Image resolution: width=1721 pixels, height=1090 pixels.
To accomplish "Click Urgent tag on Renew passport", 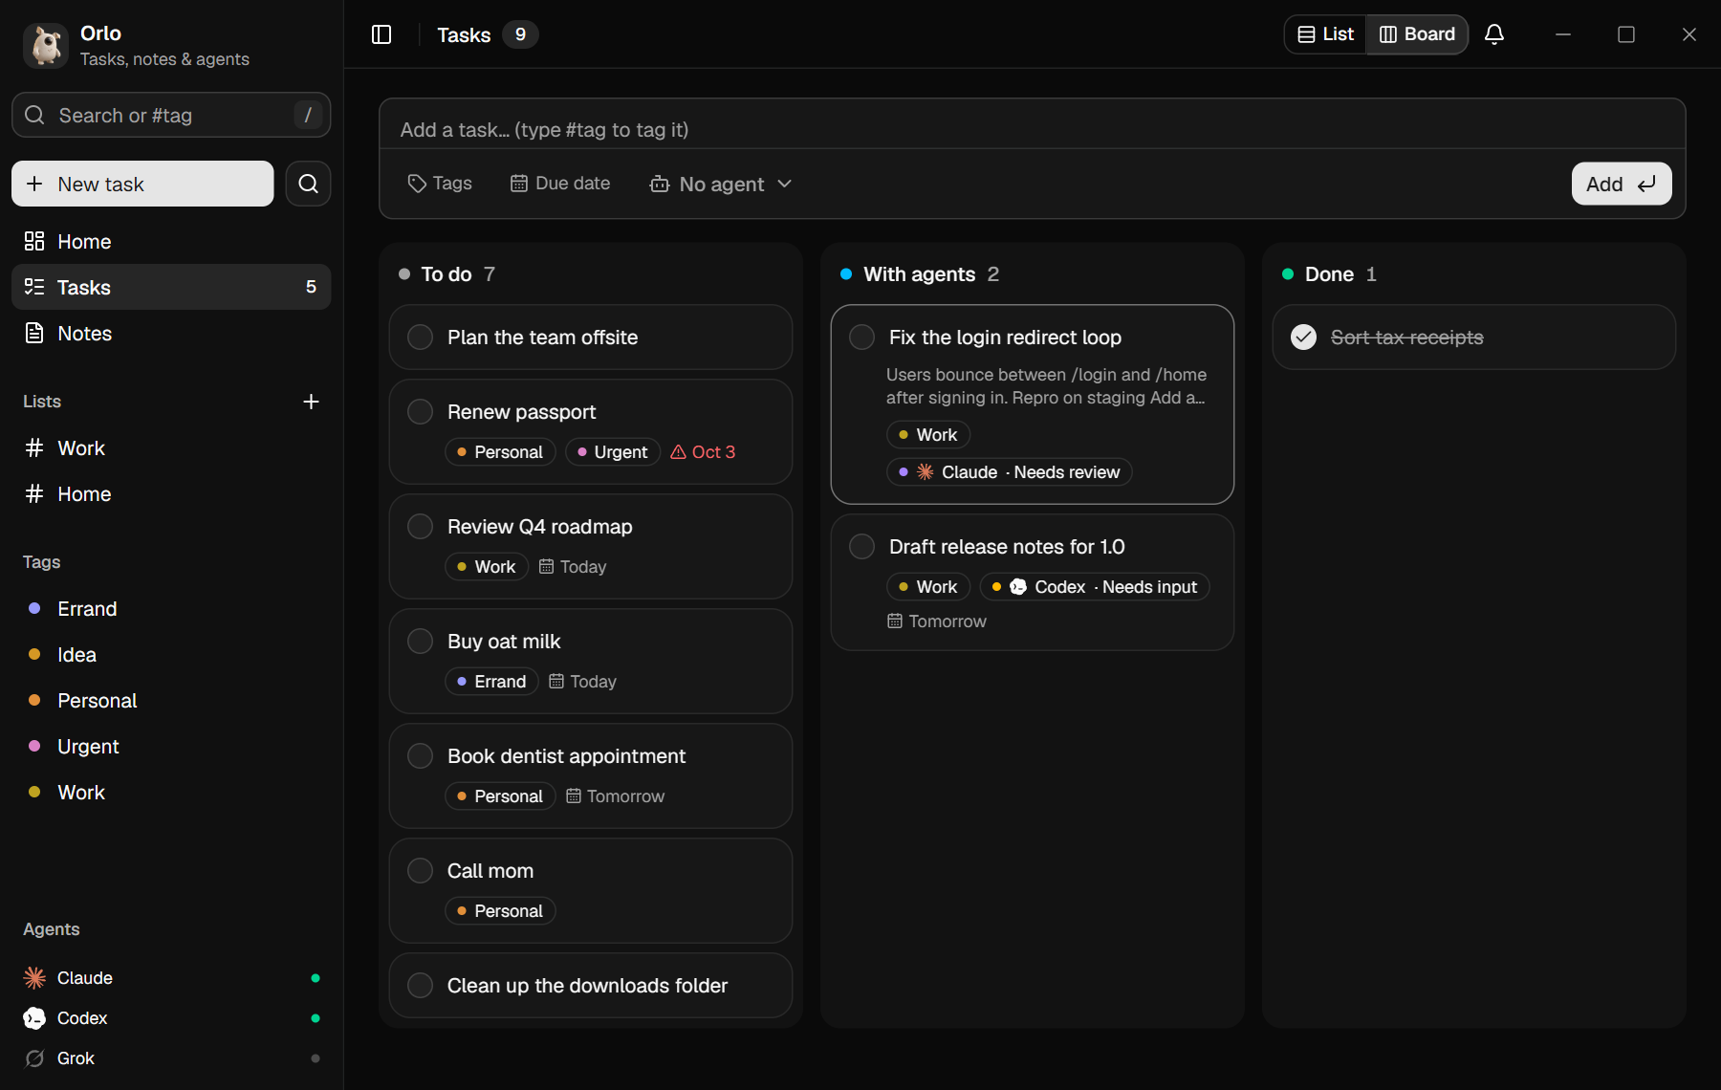I will click(x=613, y=452).
